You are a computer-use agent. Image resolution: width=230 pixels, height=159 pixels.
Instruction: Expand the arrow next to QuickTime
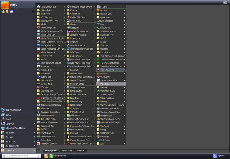125,17
